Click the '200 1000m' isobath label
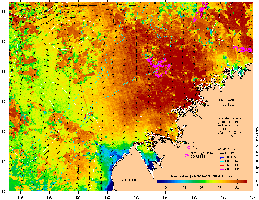The height and width of the screenshot is (200, 259). (130, 180)
